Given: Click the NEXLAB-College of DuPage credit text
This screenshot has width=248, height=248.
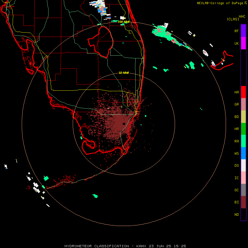Looking at the screenshot, I should click(220, 3).
